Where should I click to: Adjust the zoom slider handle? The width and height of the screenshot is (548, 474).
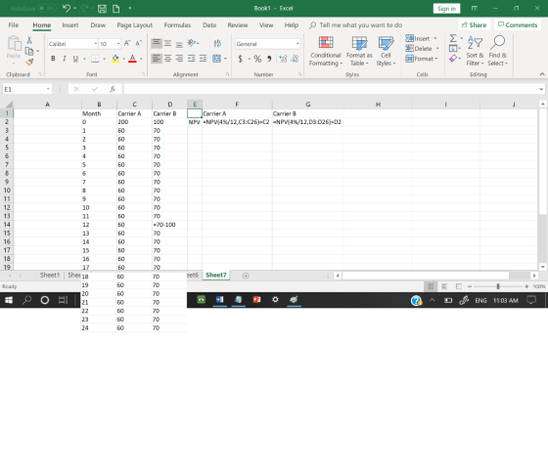click(x=498, y=286)
